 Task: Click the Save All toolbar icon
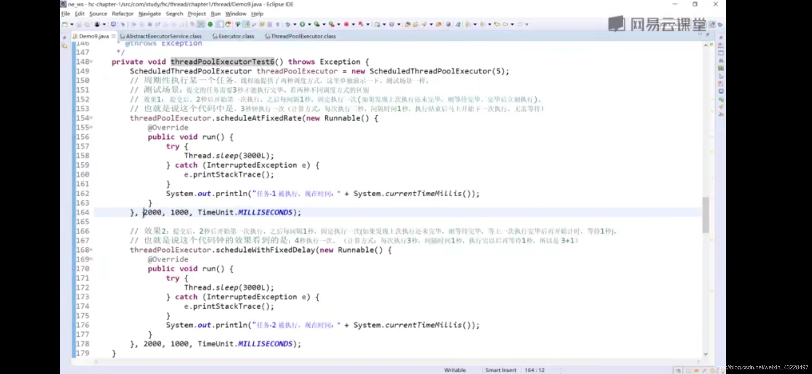tap(87, 24)
